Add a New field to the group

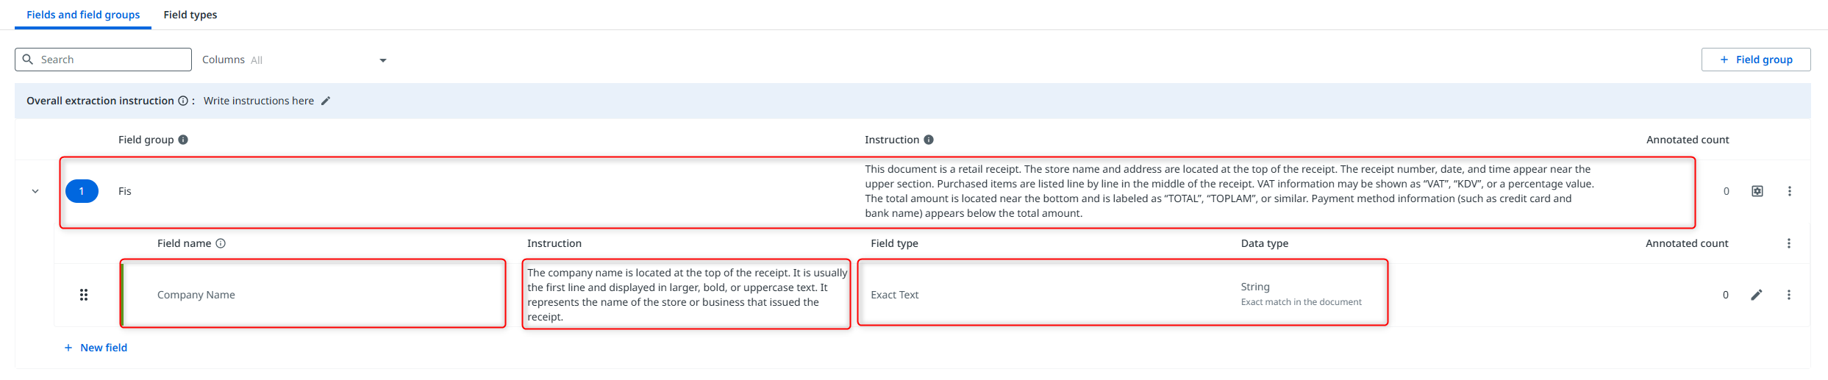pyautogui.click(x=96, y=348)
